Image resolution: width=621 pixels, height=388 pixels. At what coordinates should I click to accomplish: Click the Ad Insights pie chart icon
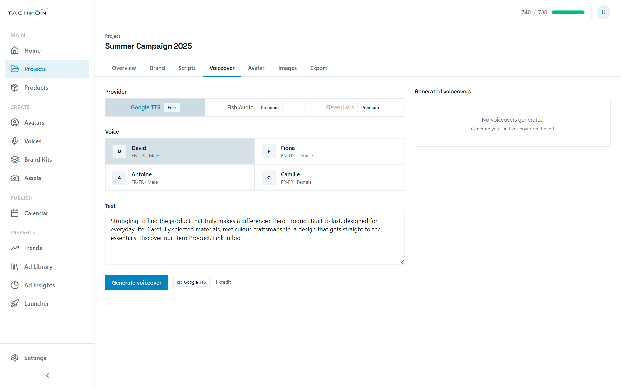15,285
